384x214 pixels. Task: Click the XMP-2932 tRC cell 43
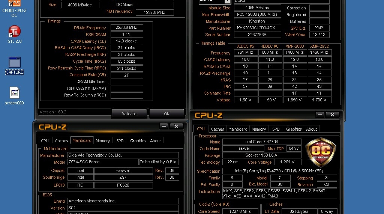[x=319, y=86]
